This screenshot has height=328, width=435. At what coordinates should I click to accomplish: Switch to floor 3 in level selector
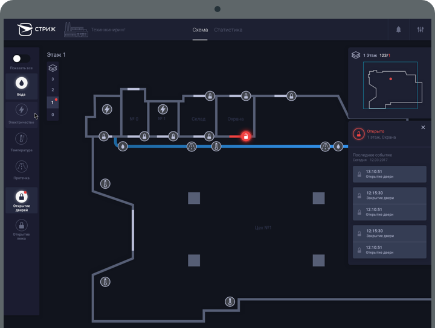(x=53, y=79)
